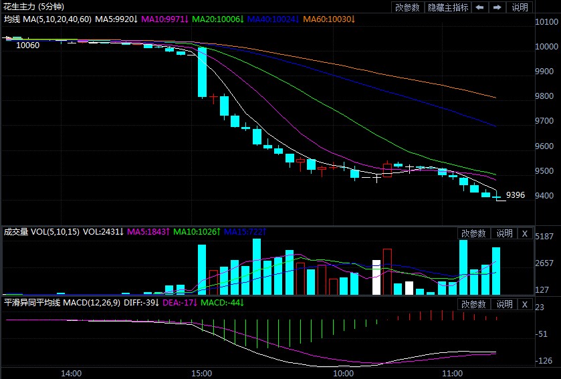Click the large cyan candle at 15:00
This screenshot has width=561, height=379.
202,72
